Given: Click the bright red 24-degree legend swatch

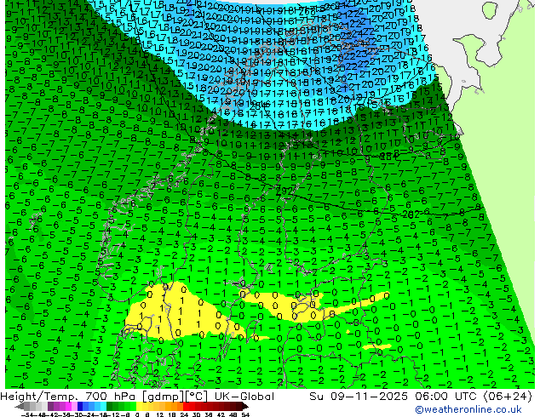Looking at the screenshot, I should point(186,406).
